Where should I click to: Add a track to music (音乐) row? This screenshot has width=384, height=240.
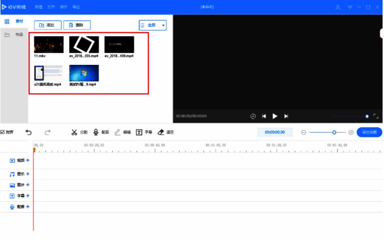[x=28, y=174]
